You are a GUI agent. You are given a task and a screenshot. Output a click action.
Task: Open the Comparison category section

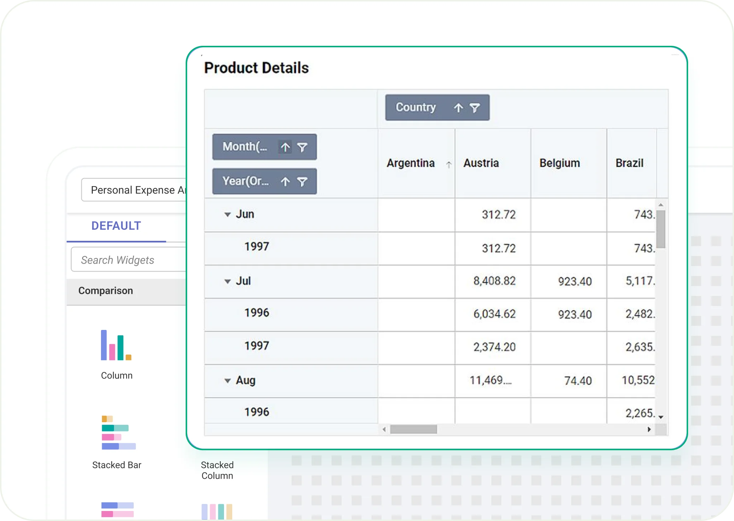click(106, 291)
